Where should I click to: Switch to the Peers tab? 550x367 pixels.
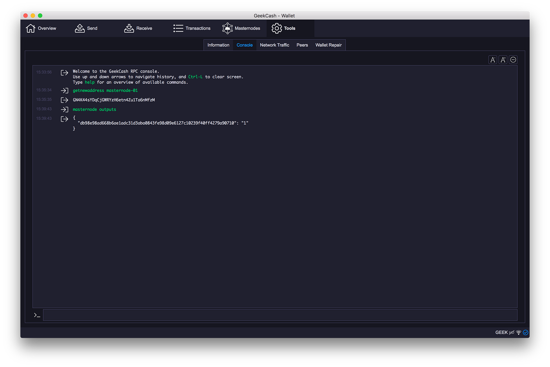point(302,45)
